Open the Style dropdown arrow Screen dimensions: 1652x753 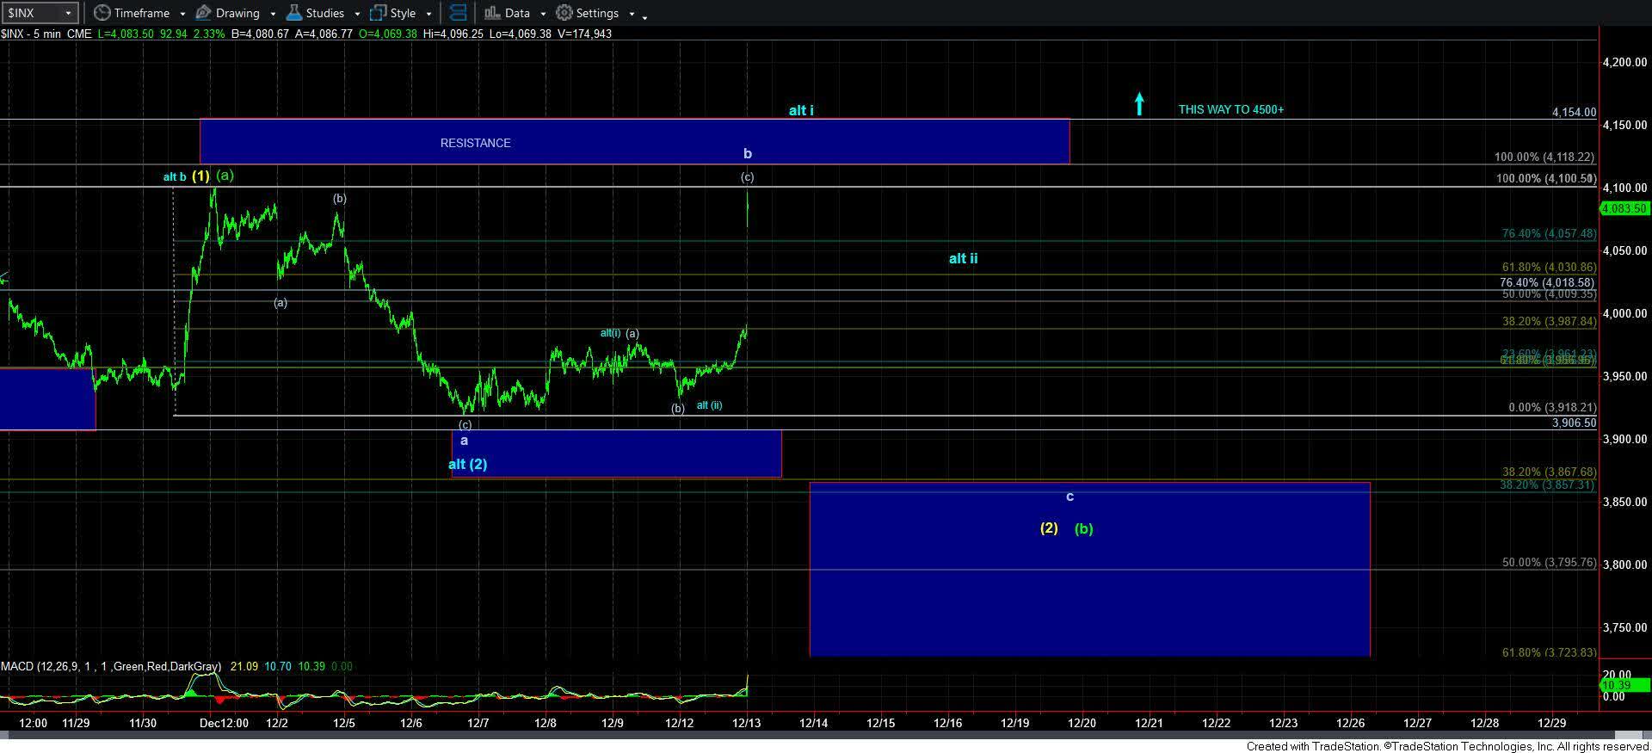(428, 14)
